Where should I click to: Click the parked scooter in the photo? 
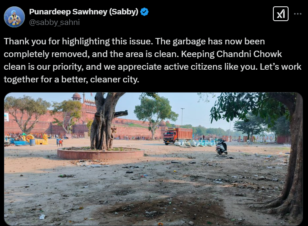coord(221,147)
